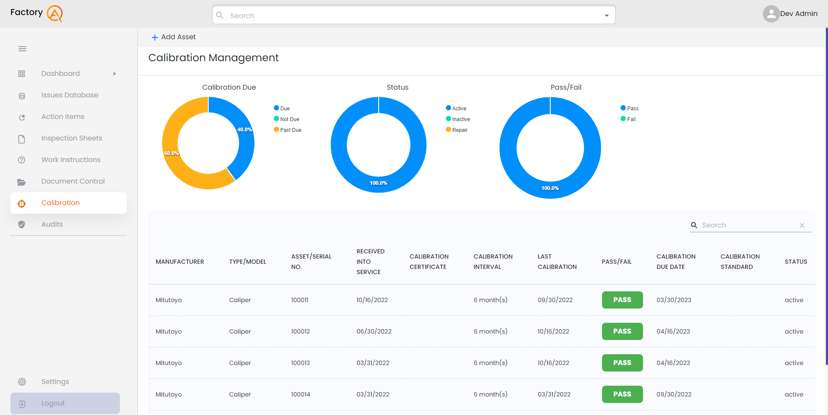
Task: Open the top search bar dropdown arrow
Action: click(606, 16)
